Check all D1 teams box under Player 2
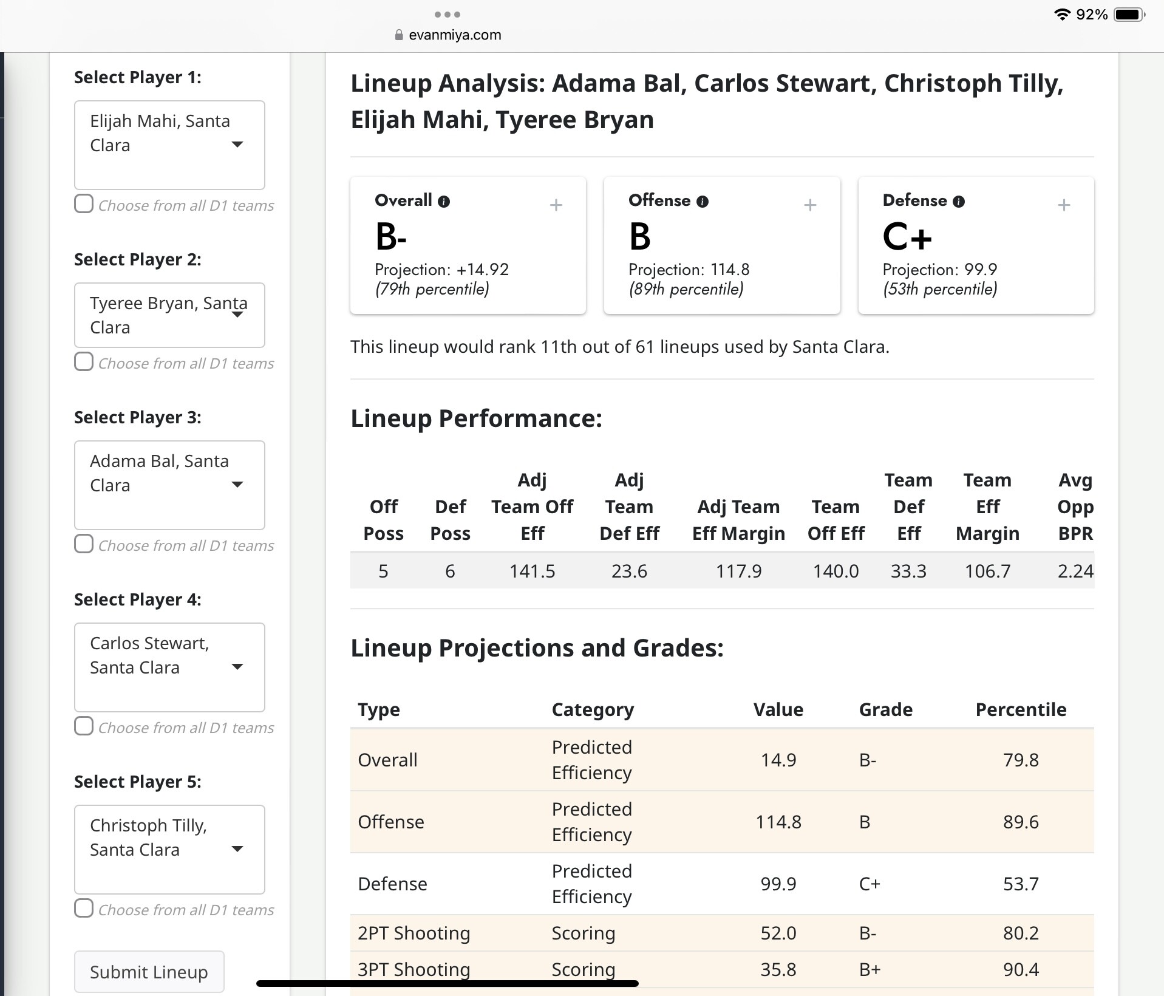Viewport: 1164px width, 996px height. click(x=84, y=361)
